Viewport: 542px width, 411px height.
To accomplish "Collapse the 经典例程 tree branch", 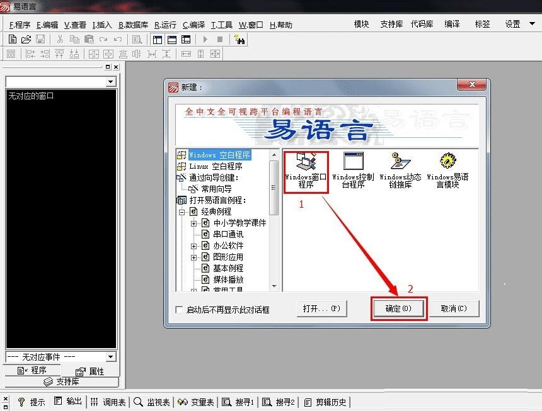I will click(181, 211).
